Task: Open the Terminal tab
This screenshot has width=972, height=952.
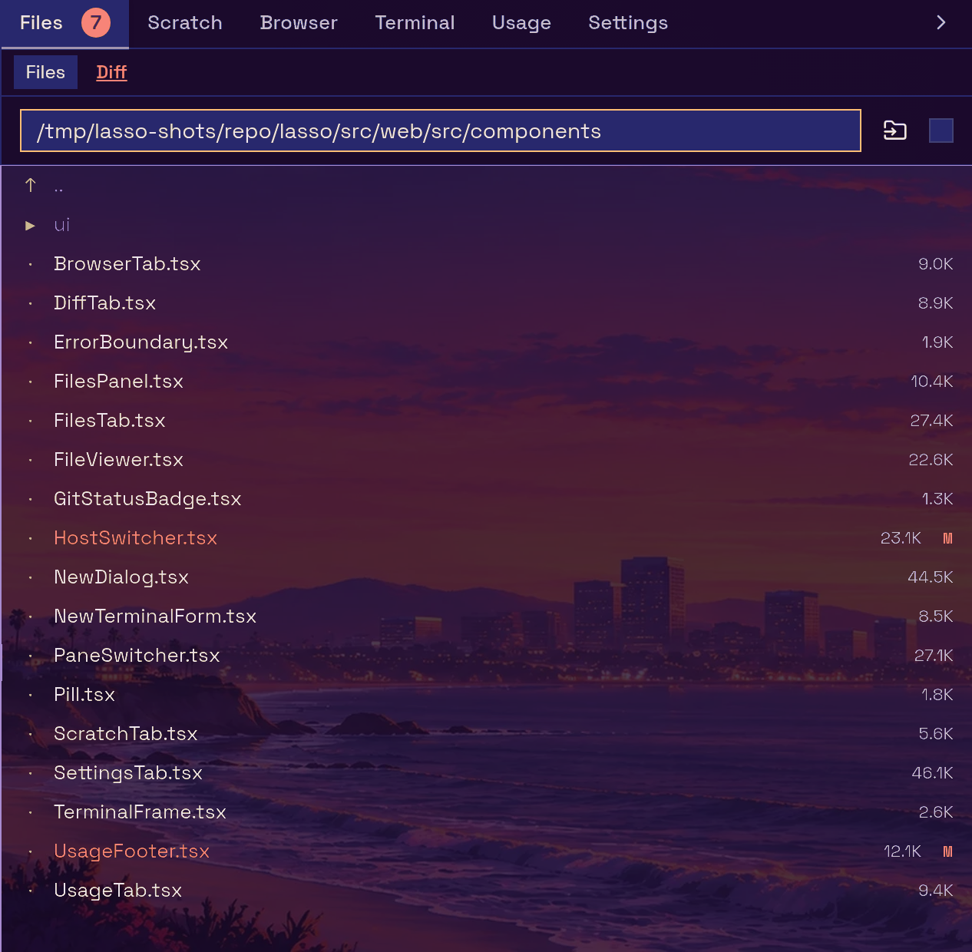Action: tap(415, 23)
